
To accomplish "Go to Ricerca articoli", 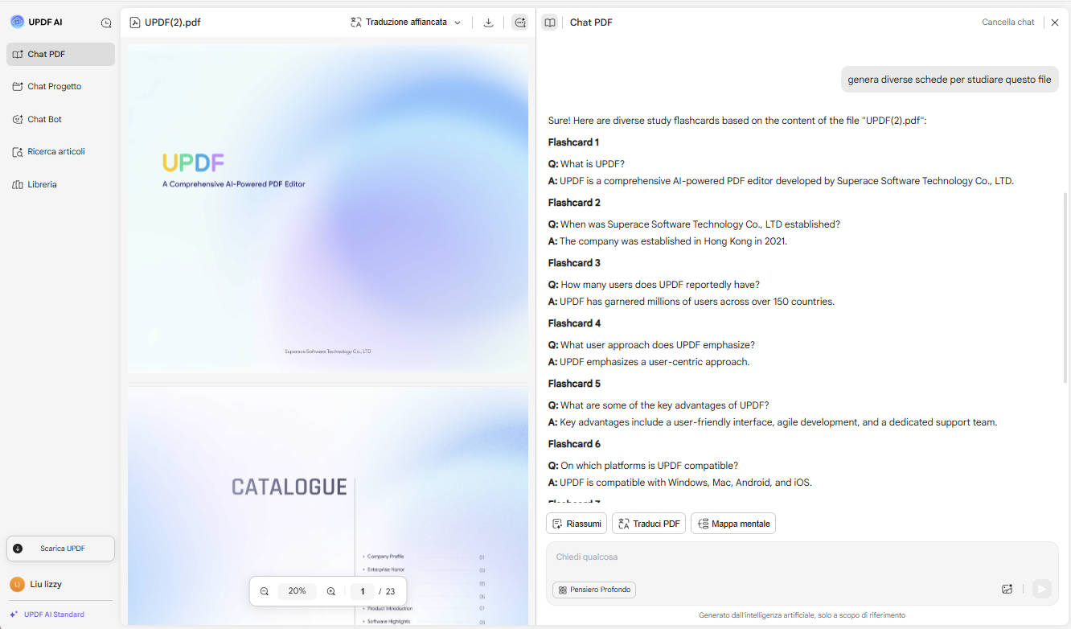I will click(x=60, y=151).
